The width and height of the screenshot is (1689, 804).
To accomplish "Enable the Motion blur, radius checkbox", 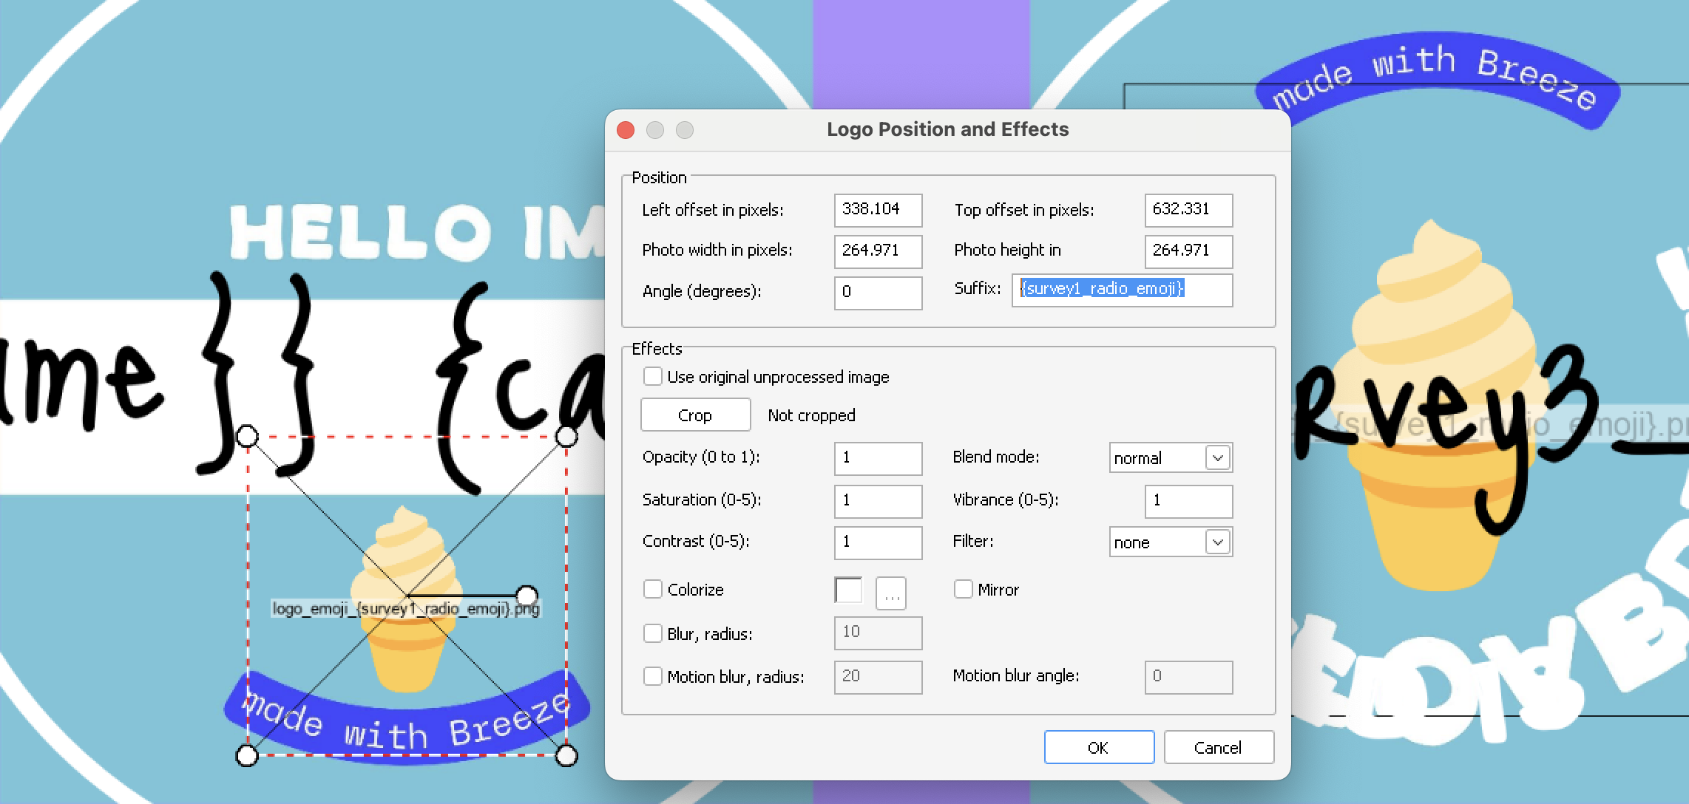I will coord(652,677).
